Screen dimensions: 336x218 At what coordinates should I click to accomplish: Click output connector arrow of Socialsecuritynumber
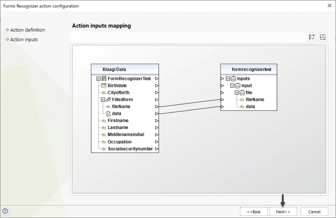click(157, 149)
